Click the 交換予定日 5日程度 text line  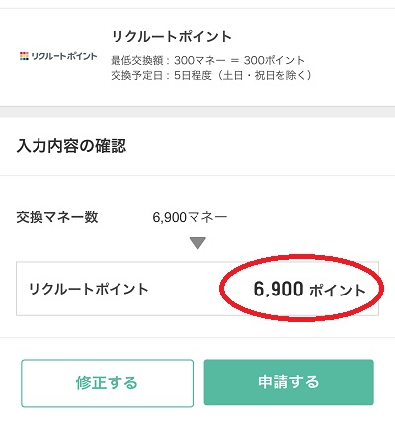211,76
